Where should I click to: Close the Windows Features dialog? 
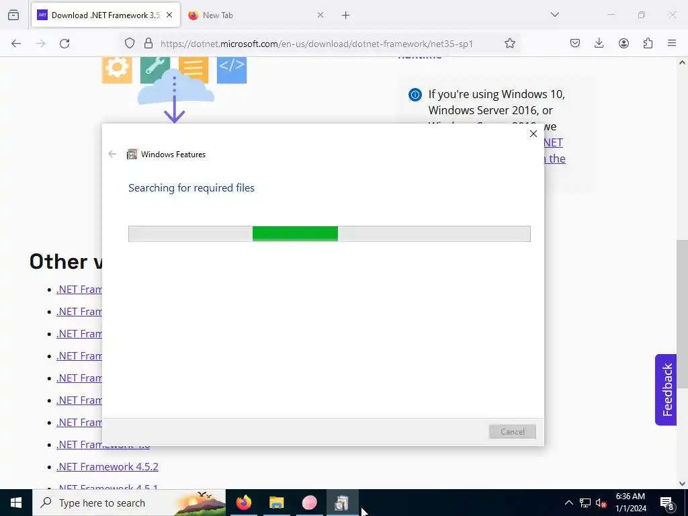[x=533, y=134]
